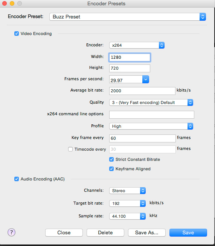Click the help question mark icon

point(11,232)
